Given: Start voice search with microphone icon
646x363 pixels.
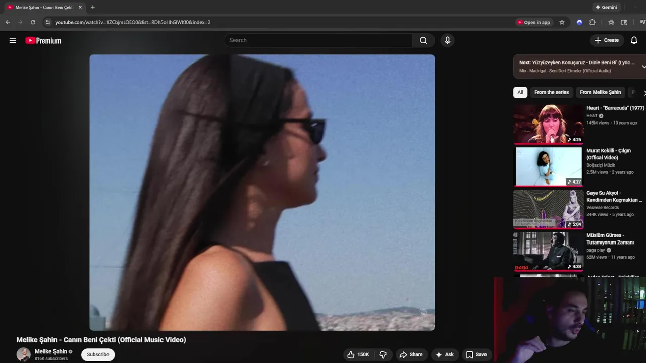Looking at the screenshot, I should [x=447, y=40].
